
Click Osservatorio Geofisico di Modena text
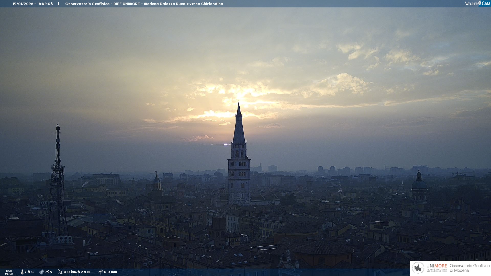point(470,268)
